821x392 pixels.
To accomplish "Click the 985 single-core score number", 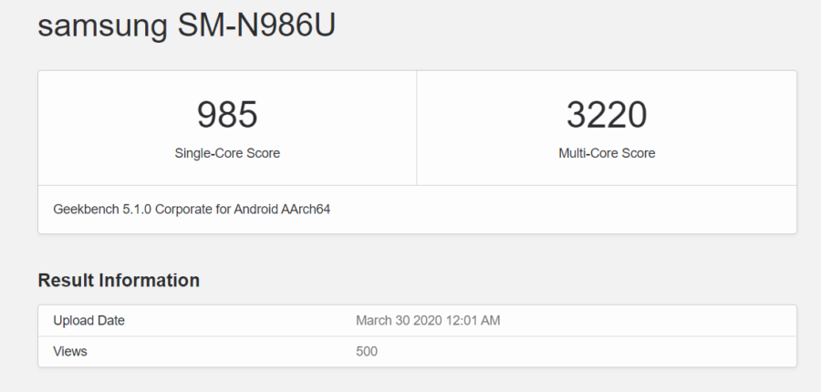I will 227,115.
